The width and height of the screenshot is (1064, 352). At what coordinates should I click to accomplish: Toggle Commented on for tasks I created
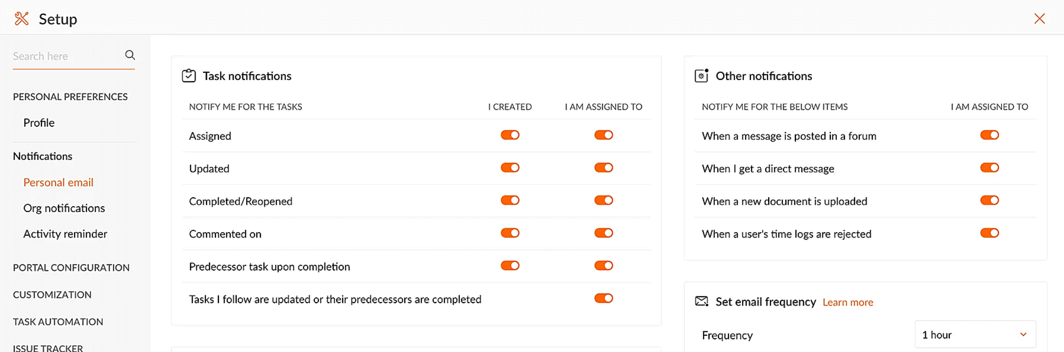[x=510, y=233]
